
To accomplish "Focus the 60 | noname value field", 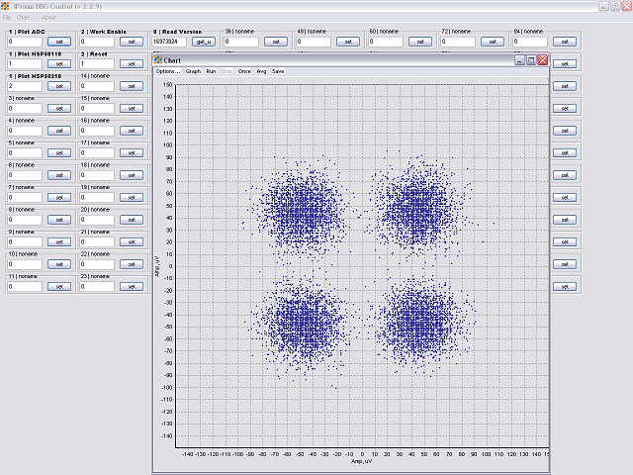I will pos(386,42).
